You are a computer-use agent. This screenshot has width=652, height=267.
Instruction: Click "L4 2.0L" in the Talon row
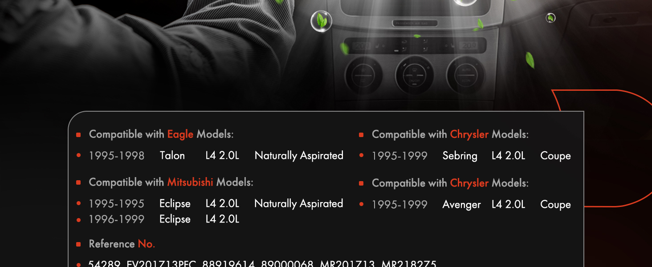pos(222,155)
